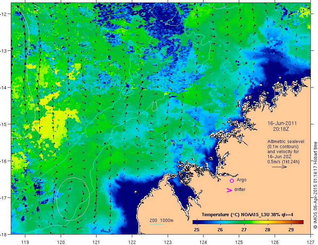Click latitude axis label -12
This screenshot has width=318, height=245.
pyautogui.click(x=4, y=14)
